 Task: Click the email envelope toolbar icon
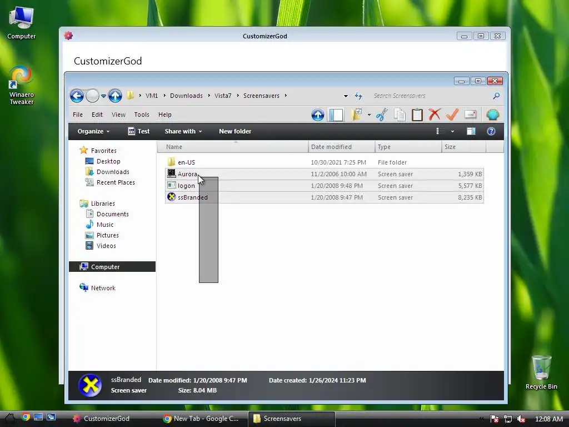tap(470, 115)
